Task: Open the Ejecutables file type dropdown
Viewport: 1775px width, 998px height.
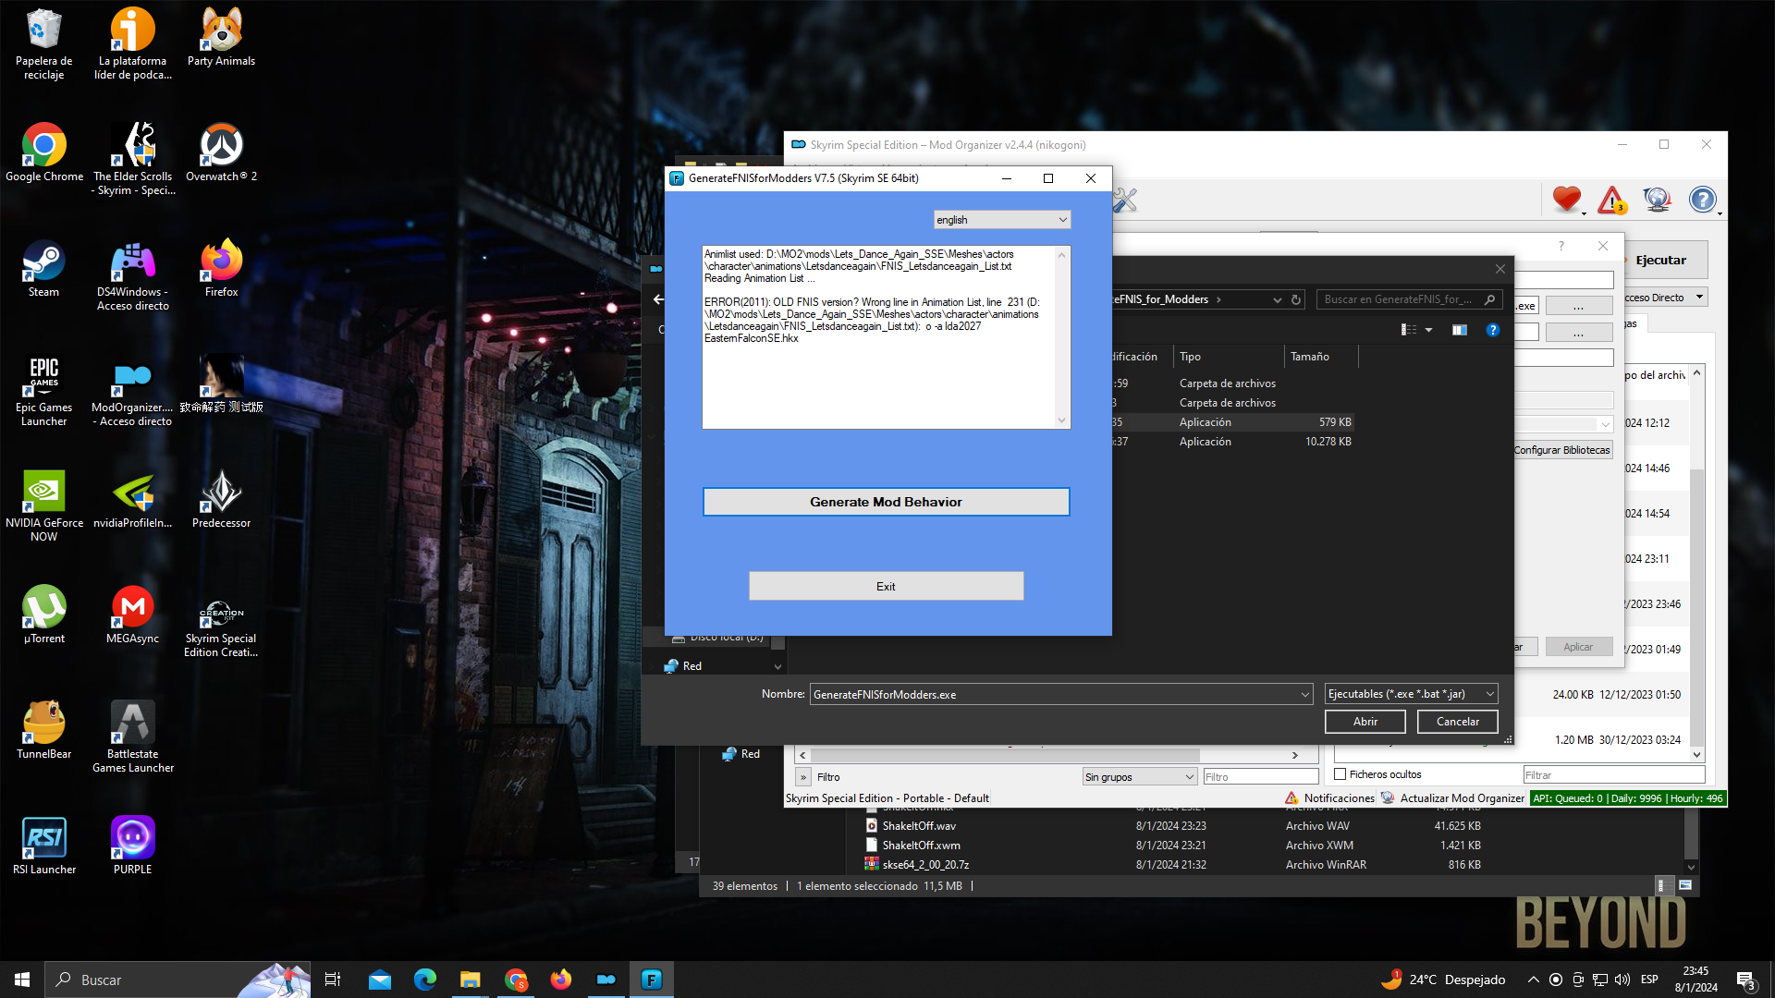Action: 1411,694
